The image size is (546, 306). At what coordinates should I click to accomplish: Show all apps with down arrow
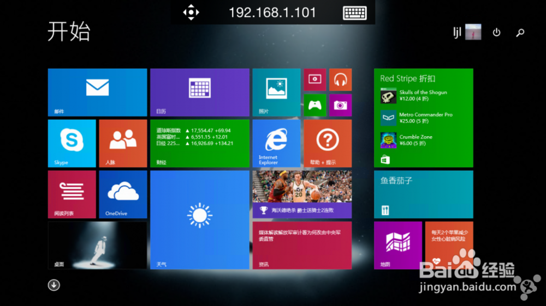(x=54, y=285)
